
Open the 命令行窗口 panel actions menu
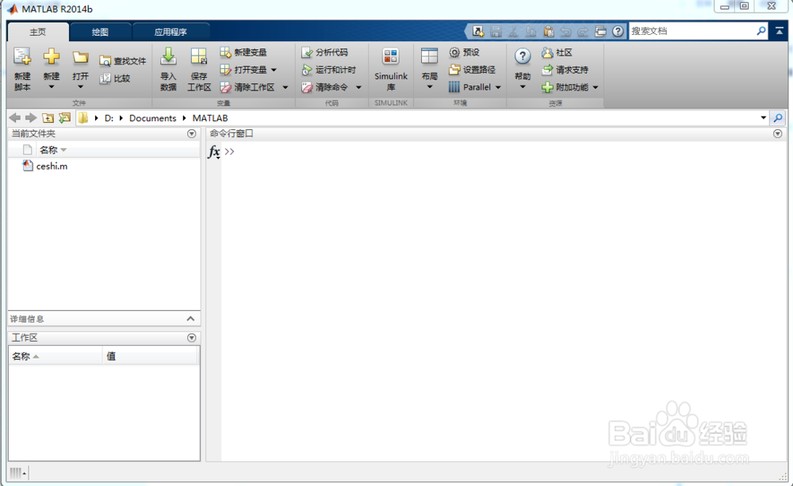coord(778,133)
